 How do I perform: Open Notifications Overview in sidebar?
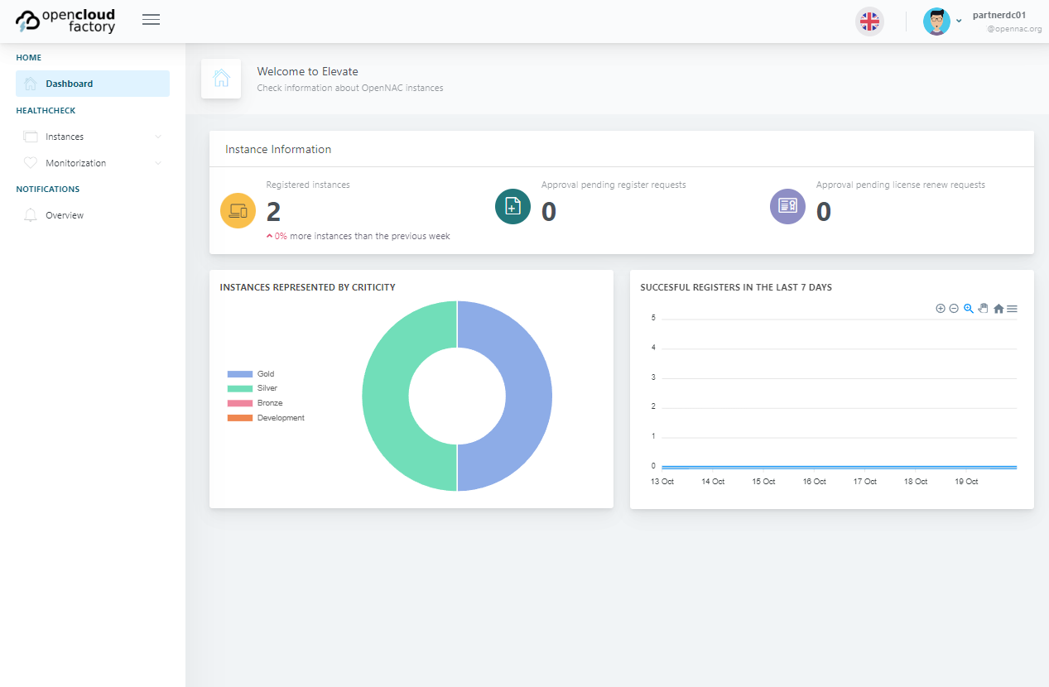pos(93,215)
